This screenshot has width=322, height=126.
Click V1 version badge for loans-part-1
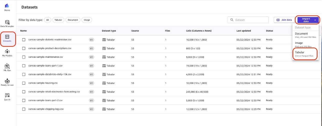point(91,66)
